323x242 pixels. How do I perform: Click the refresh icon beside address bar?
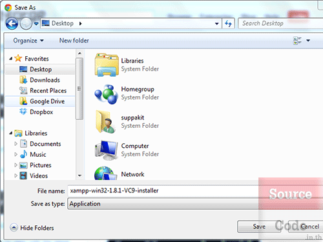(x=228, y=23)
